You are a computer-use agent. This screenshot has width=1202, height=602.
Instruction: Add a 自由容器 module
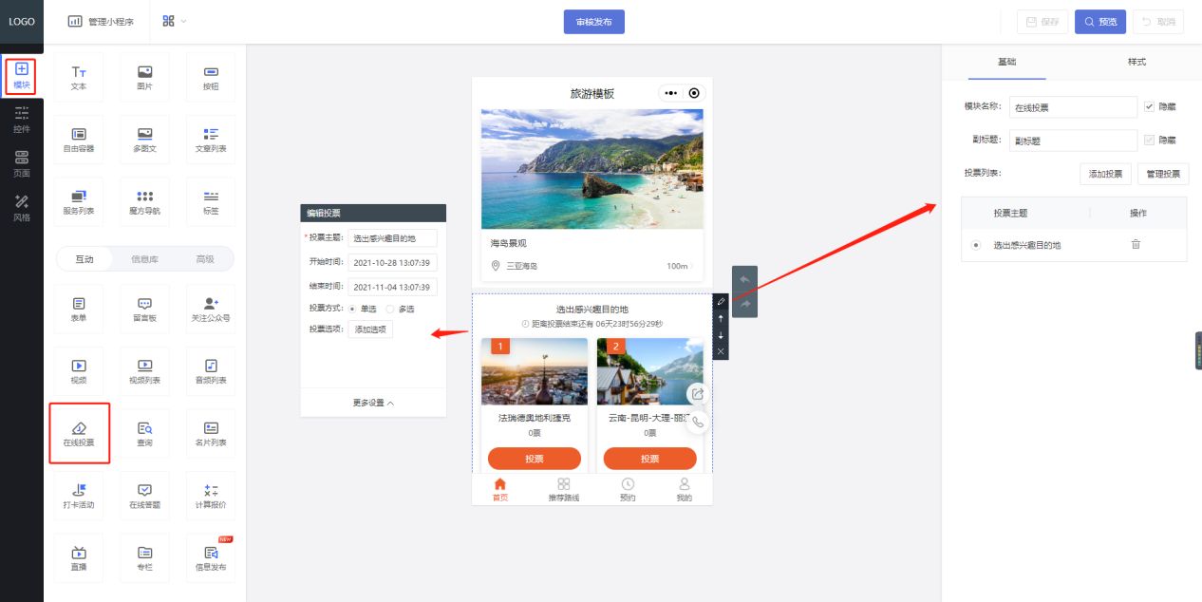pyautogui.click(x=79, y=140)
